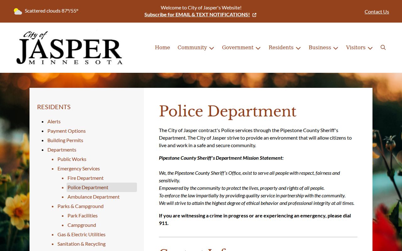Click the 'Scattered clouds 87°/55°' weather text
This screenshot has height=251, width=402.
click(x=52, y=11)
